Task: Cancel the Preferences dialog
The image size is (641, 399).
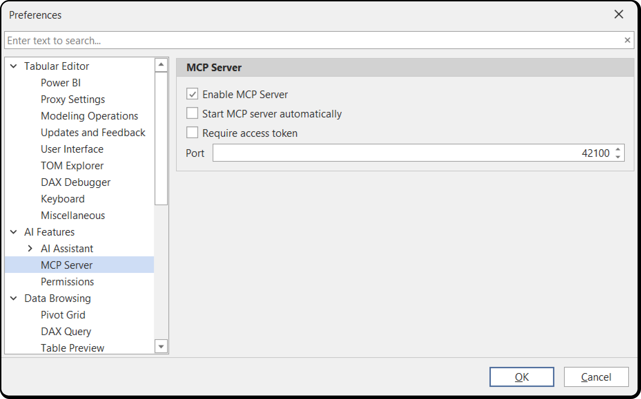Action: point(596,377)
